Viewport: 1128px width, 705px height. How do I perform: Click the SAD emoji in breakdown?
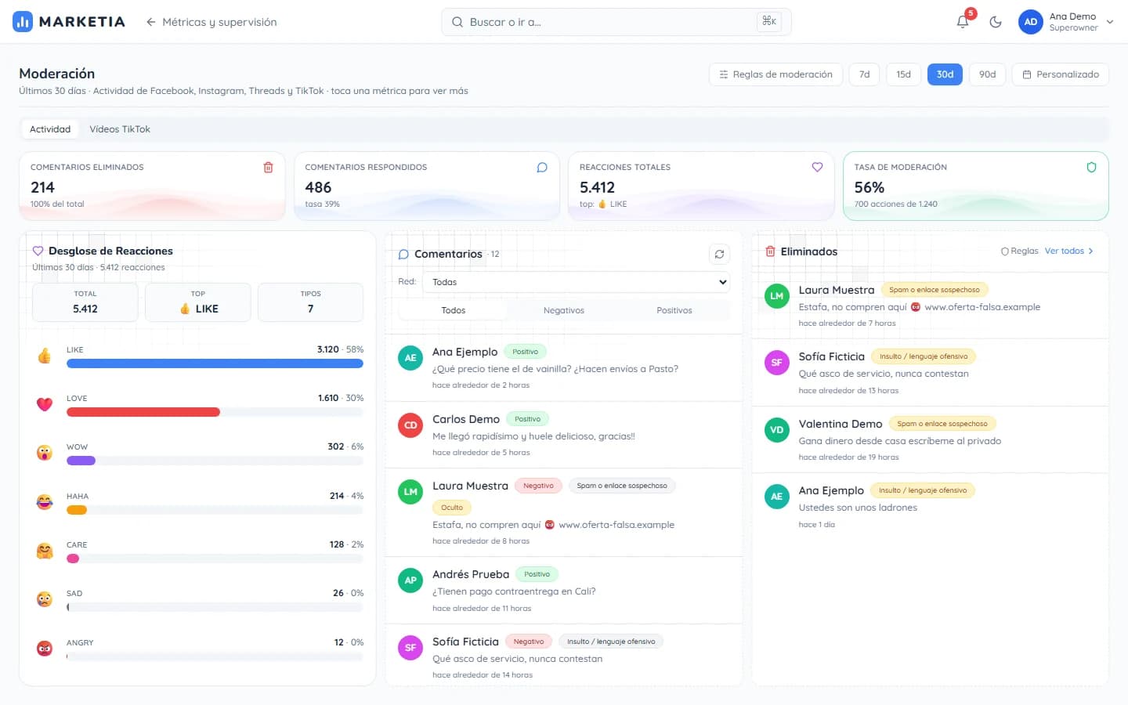click(45, 599)
